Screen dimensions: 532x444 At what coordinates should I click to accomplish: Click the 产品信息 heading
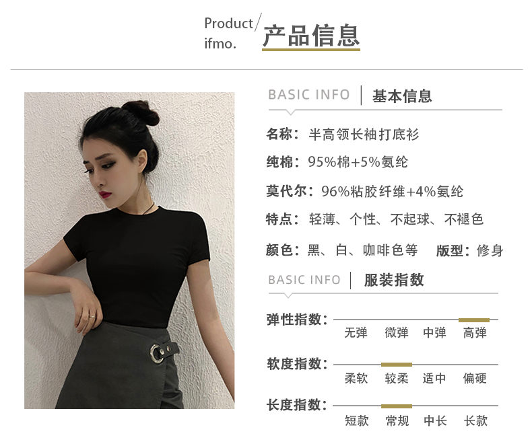point(311,36)
